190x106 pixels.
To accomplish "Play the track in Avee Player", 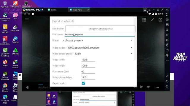I will (141, 87).
